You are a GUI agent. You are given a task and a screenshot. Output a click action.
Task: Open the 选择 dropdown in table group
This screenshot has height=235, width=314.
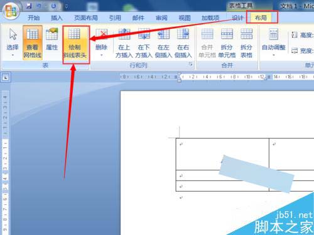tap(13, 43)
